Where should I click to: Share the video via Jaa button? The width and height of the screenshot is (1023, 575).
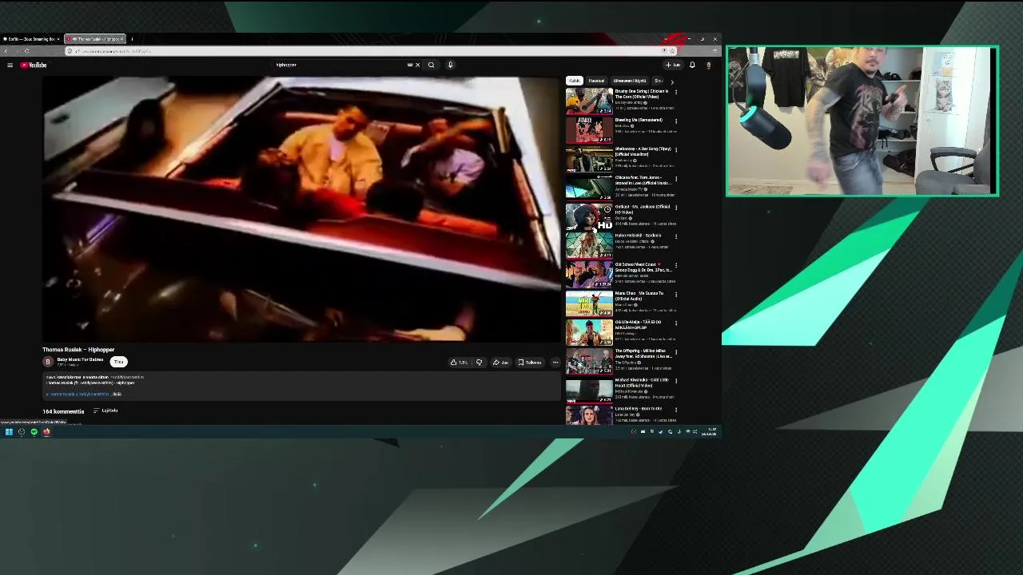tap(500, 363)
